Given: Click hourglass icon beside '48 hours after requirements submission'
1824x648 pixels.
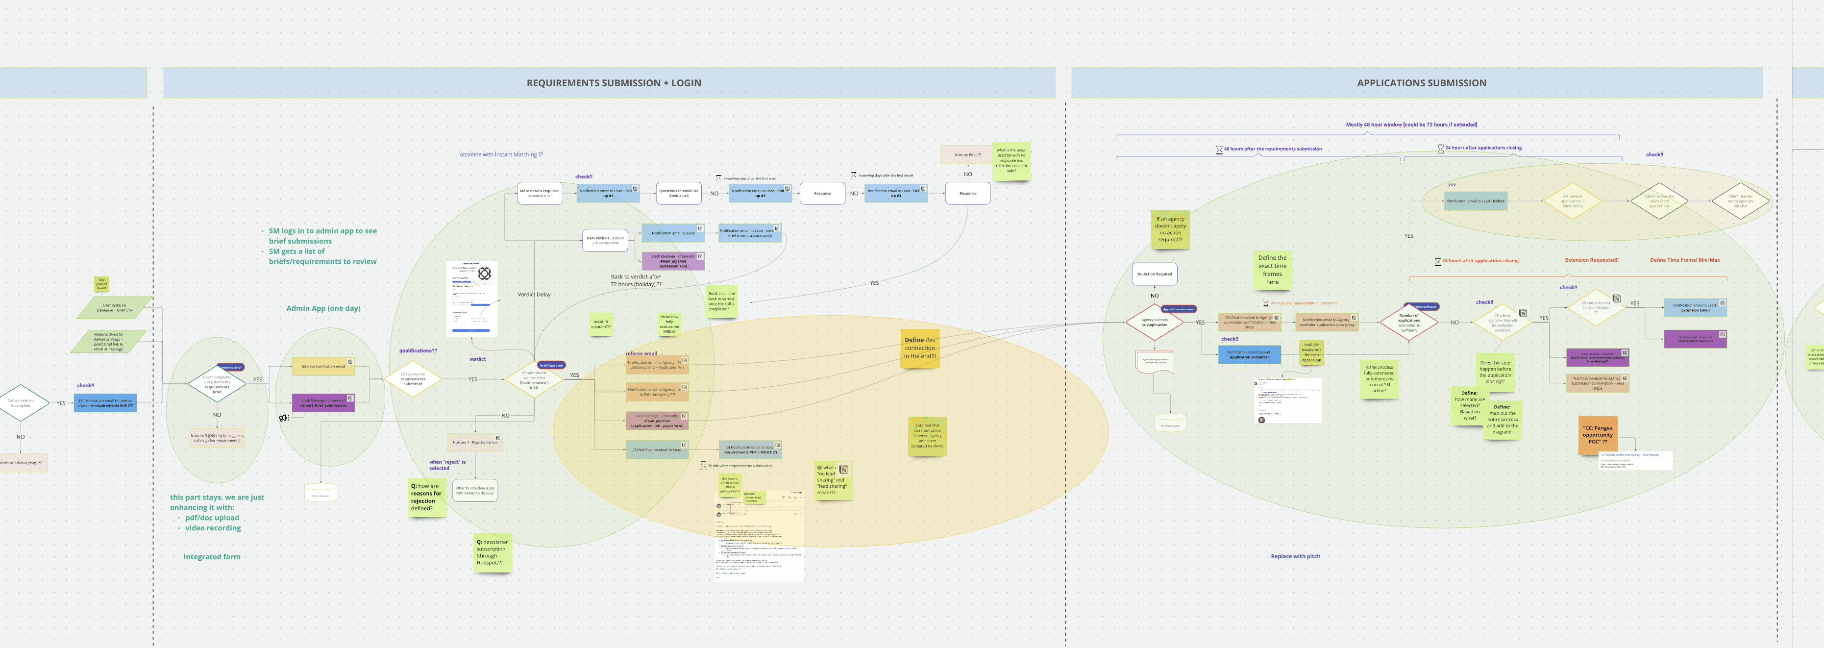Looking at the screenshot, I should point(1219,150).
